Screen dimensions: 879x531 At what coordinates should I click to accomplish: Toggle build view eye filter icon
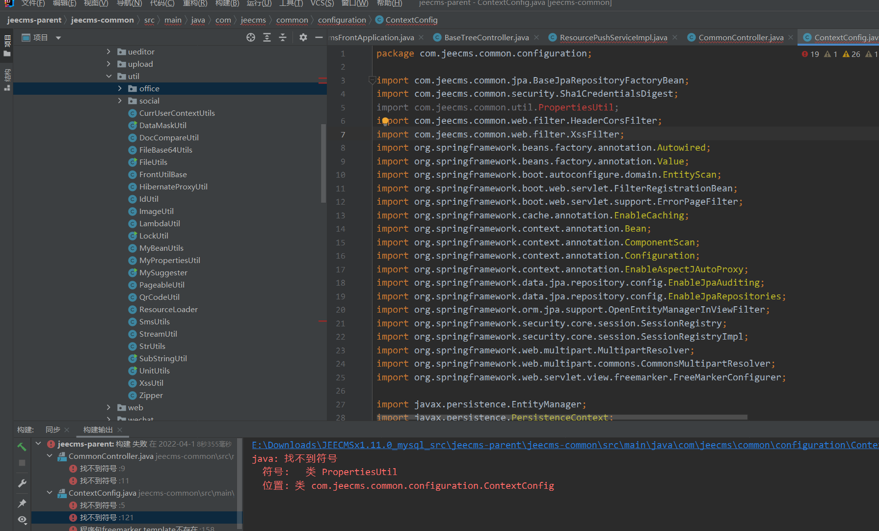(x=22, y=519)
